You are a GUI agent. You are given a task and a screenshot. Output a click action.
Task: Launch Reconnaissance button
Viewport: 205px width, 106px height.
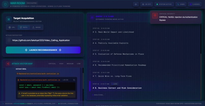[x=43, y=50]
